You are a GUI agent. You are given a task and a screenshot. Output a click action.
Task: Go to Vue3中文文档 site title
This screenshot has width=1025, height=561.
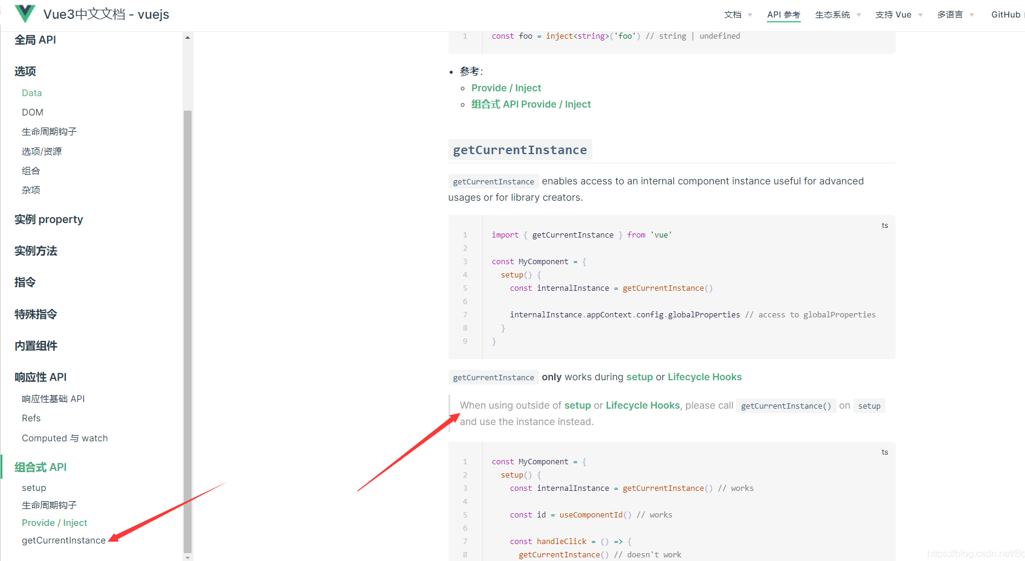106,15
